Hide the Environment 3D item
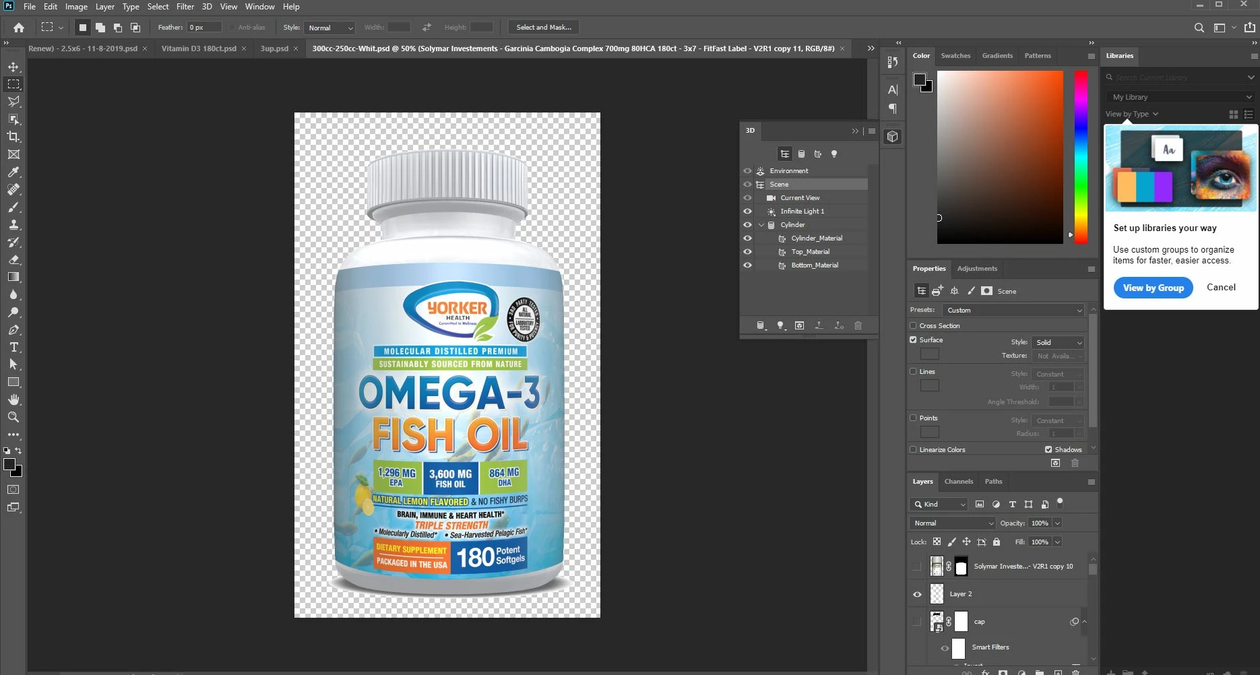Screen dimensions: 1260x675 pos(747,171)
